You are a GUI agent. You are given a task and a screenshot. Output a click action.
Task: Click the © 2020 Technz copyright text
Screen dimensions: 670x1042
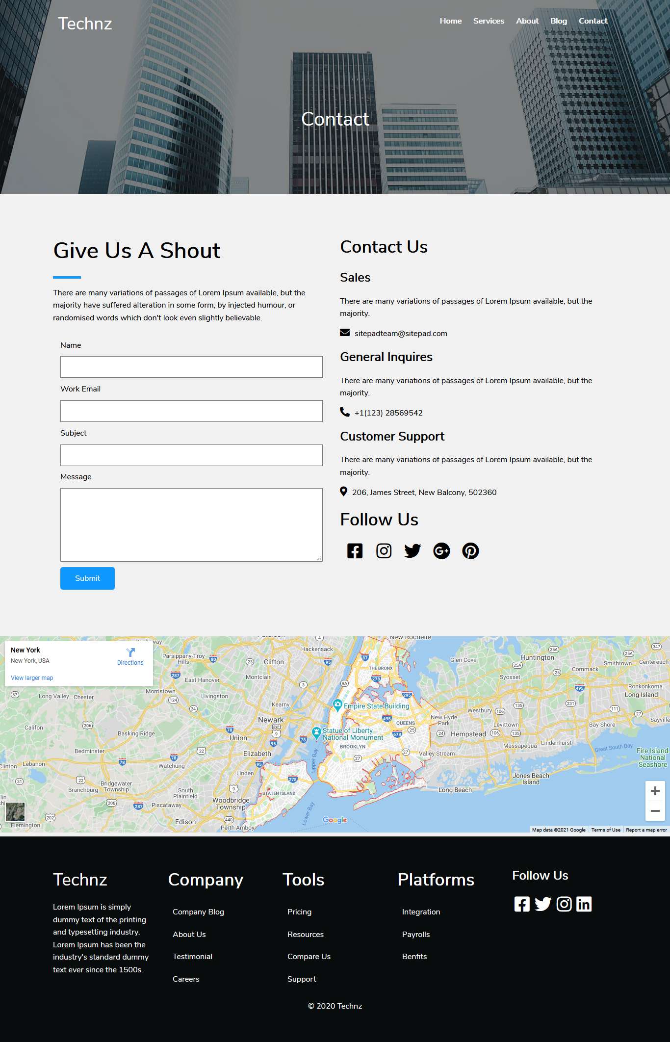pos(335,1006)
